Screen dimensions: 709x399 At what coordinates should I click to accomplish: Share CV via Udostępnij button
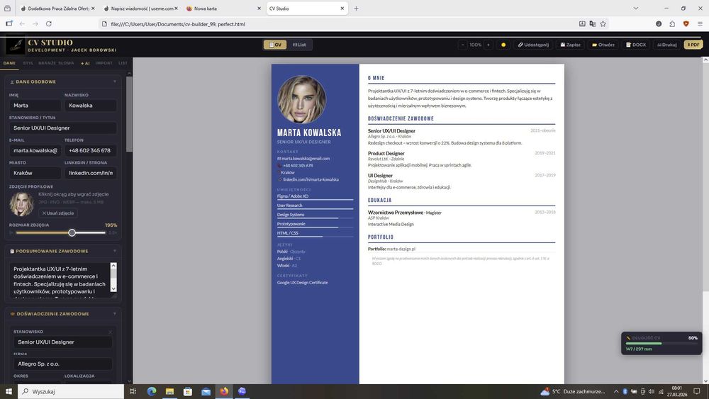(x=533, y=45)
